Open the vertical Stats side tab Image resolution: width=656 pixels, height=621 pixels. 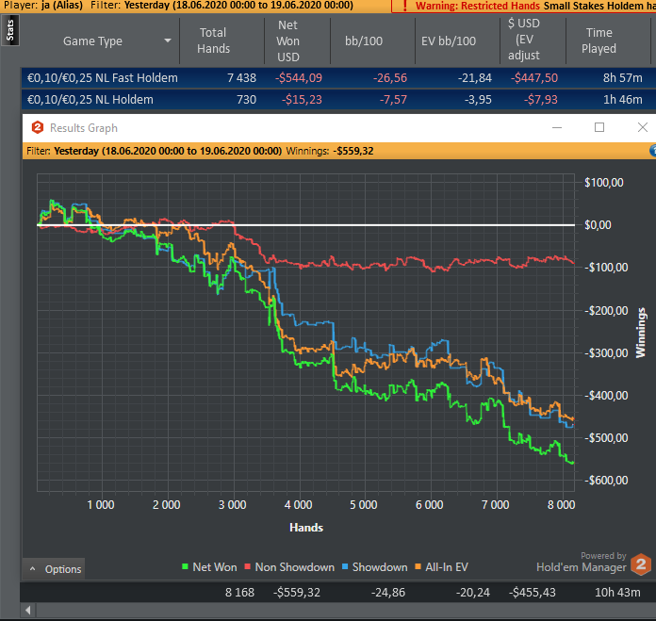pos(9,30)
